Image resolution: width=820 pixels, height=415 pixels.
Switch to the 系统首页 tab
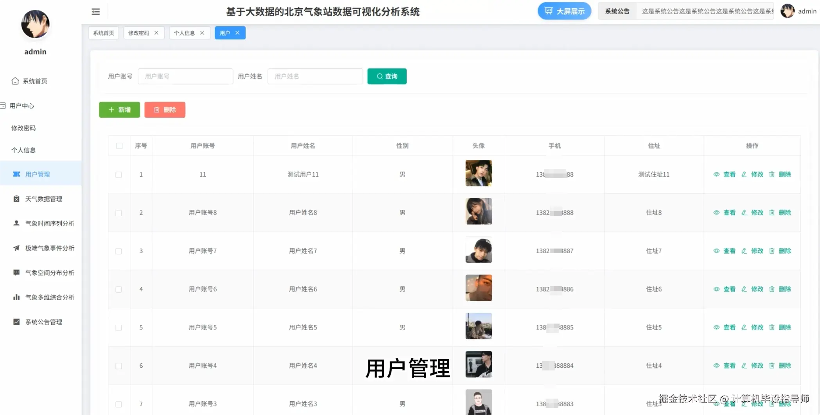pos(103,33)
